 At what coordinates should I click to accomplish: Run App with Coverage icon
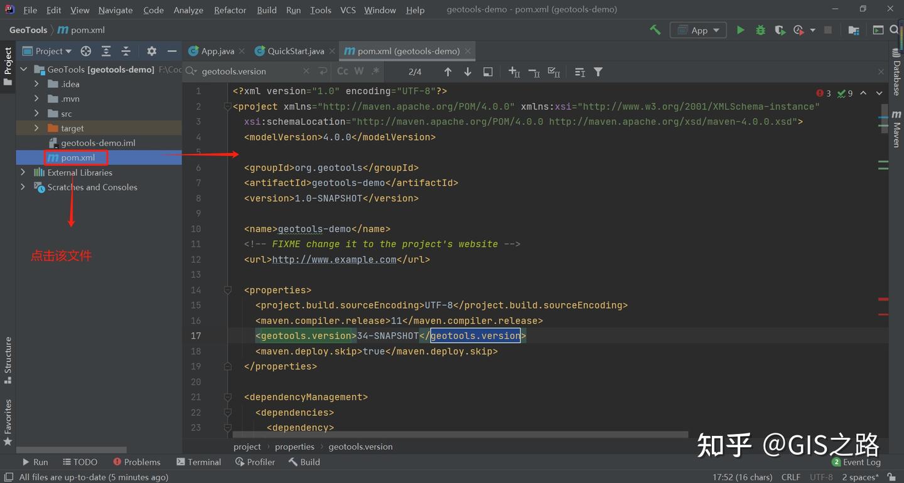point(780,29)
